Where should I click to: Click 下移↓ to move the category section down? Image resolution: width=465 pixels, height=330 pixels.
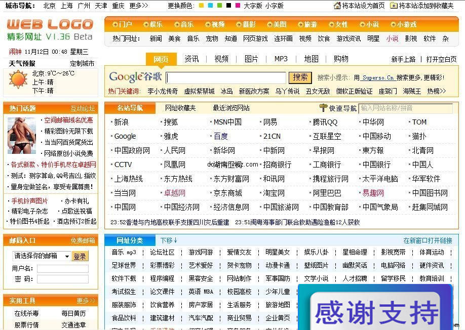pyautogui.click(x=169, y=240)
